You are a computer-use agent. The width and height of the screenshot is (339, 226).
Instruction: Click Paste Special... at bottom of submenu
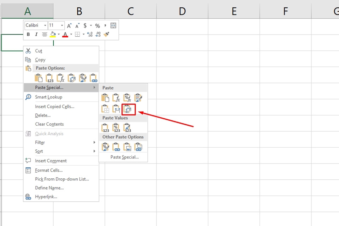click(124, 157)
